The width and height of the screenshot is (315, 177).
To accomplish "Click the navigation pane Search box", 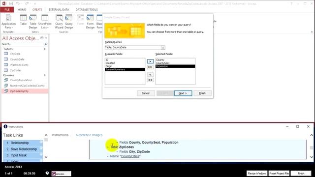I will click(23, 44).
